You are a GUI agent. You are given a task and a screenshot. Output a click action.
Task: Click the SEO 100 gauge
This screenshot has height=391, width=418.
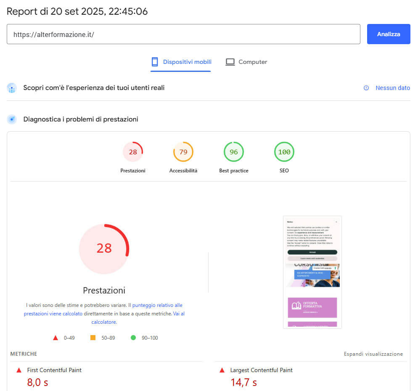(x=284, y=152)
